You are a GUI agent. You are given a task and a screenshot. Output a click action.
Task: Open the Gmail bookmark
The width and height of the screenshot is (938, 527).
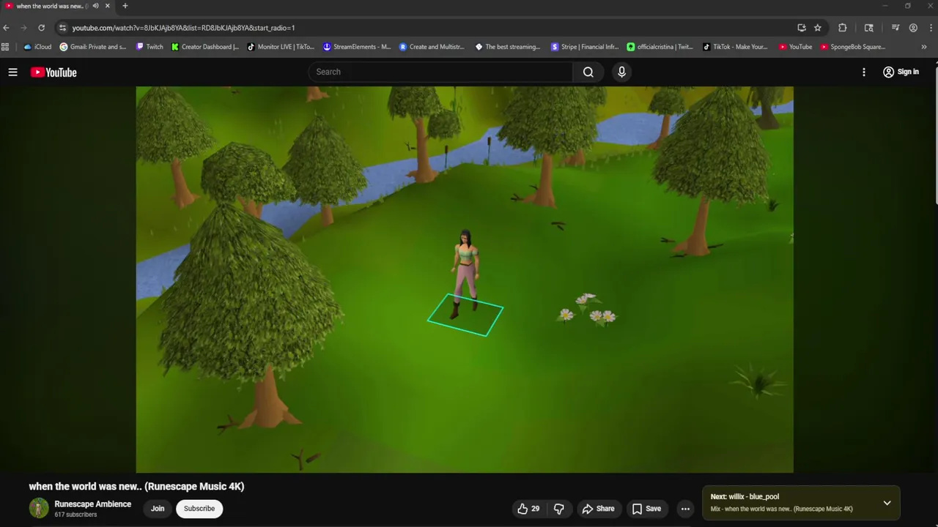pos(93,47)
